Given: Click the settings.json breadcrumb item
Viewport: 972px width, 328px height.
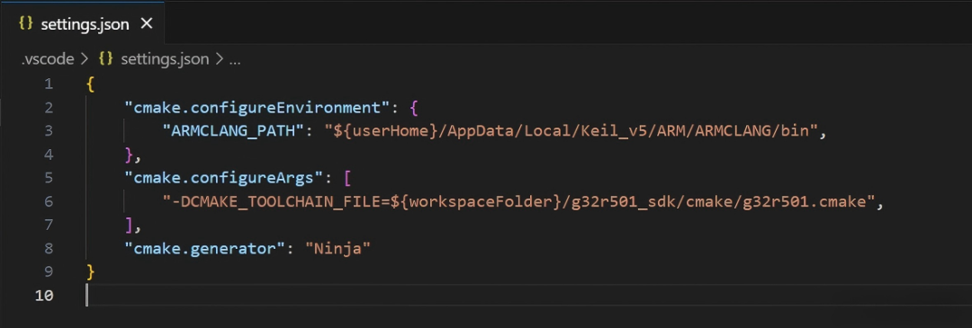Looking at the screenshot, I should click(165, 58).
